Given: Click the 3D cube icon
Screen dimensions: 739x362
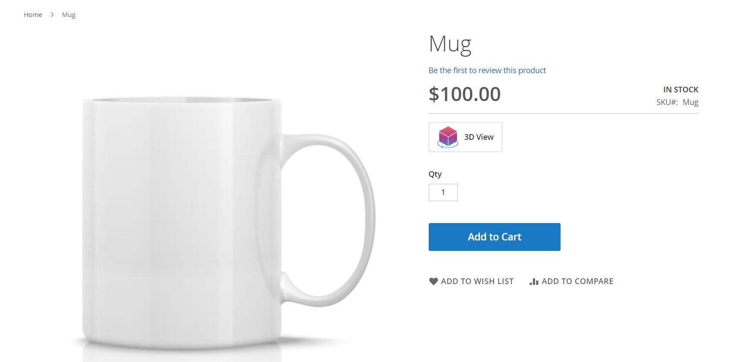Looking at the screenshot, I should [x=448, y=137].
